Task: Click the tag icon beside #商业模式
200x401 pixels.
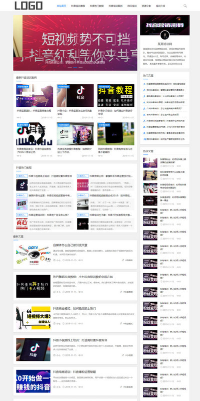Action: (x=121, y=323)
